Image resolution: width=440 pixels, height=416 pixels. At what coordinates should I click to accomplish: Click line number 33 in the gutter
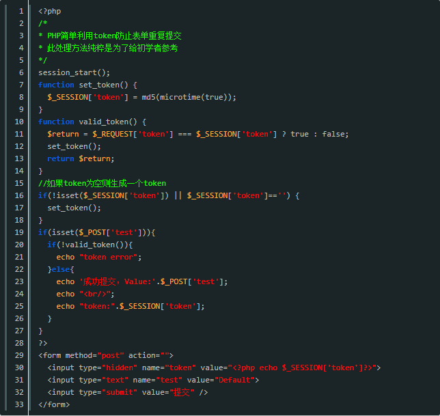point(19,404)
